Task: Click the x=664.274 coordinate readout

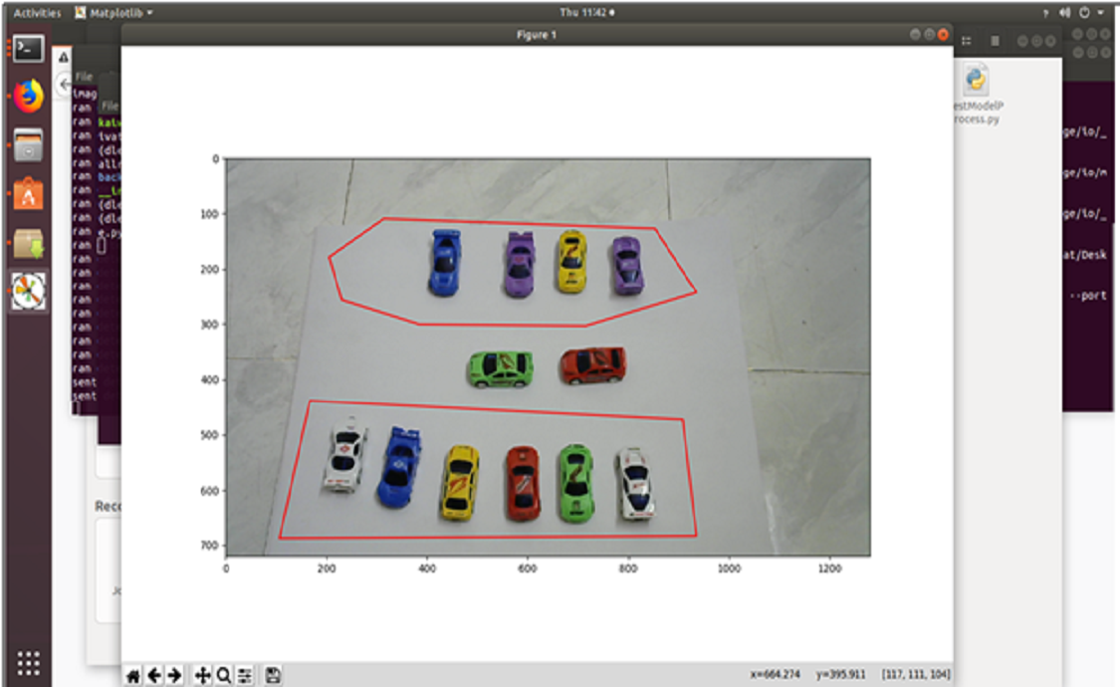Action: 775,674
